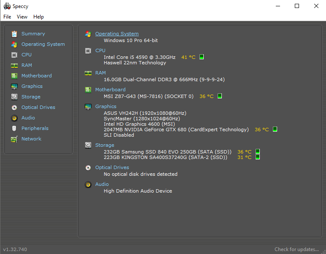Select the RAM memory stick sidebar icon

coord(14,65)
